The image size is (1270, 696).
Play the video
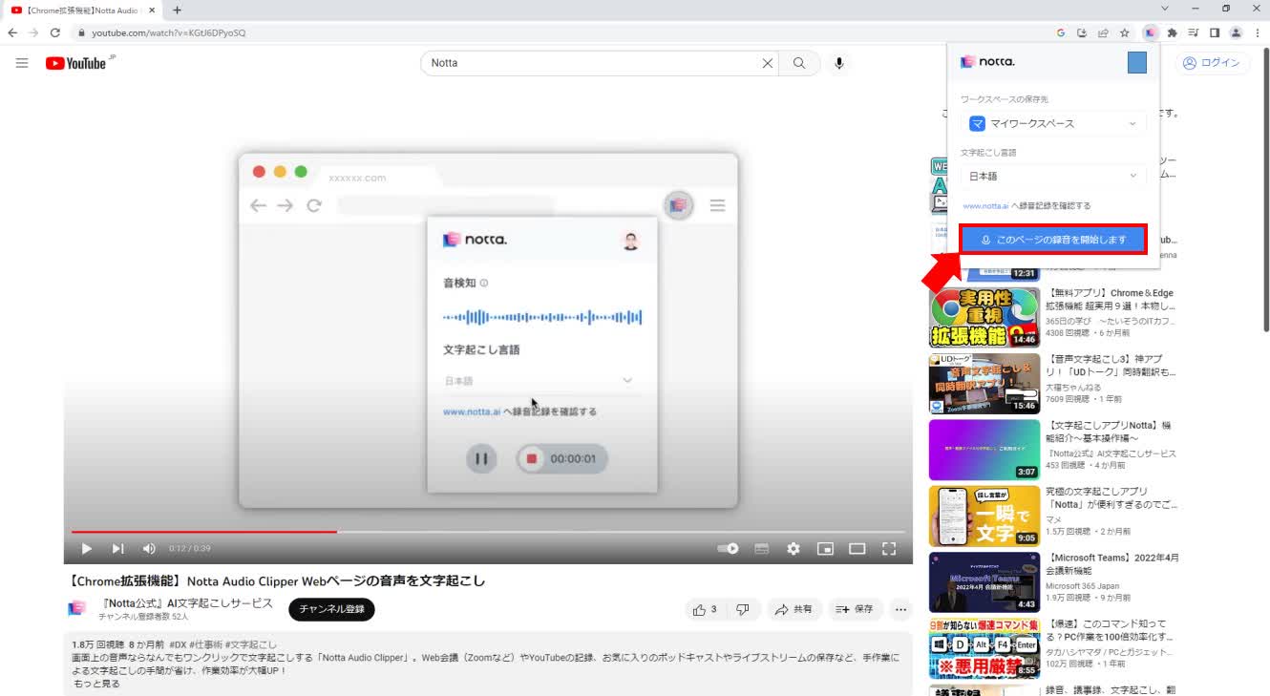point(86,549)
